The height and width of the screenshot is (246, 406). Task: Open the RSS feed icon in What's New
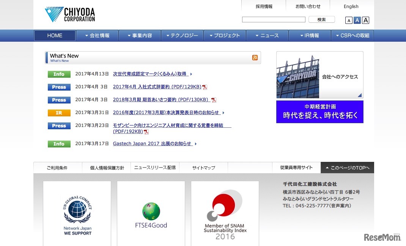pyautogui.click(x=255, y=58)
